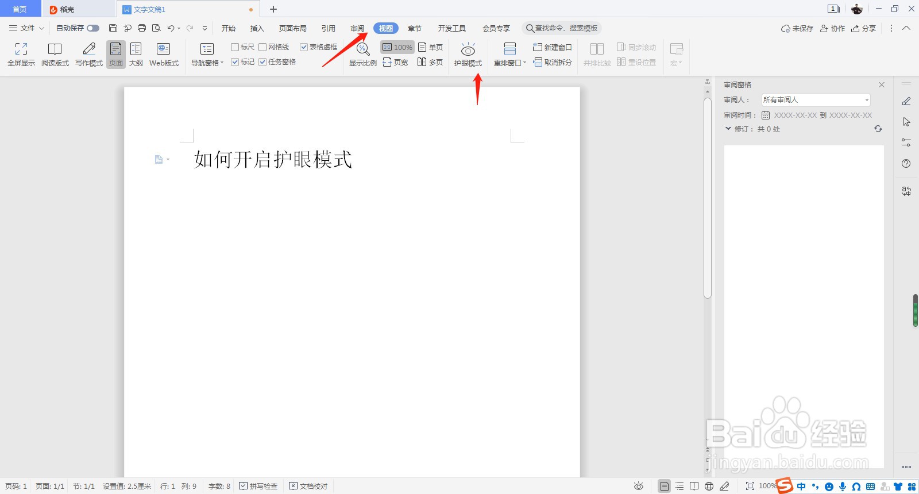Click New Window button

tap(553, 47)
